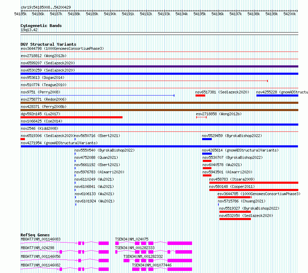Viewport: 308px width, 273px height.
Task: Click the nsv5661192 (Ebert2021) label
Action: coord(98,165)
